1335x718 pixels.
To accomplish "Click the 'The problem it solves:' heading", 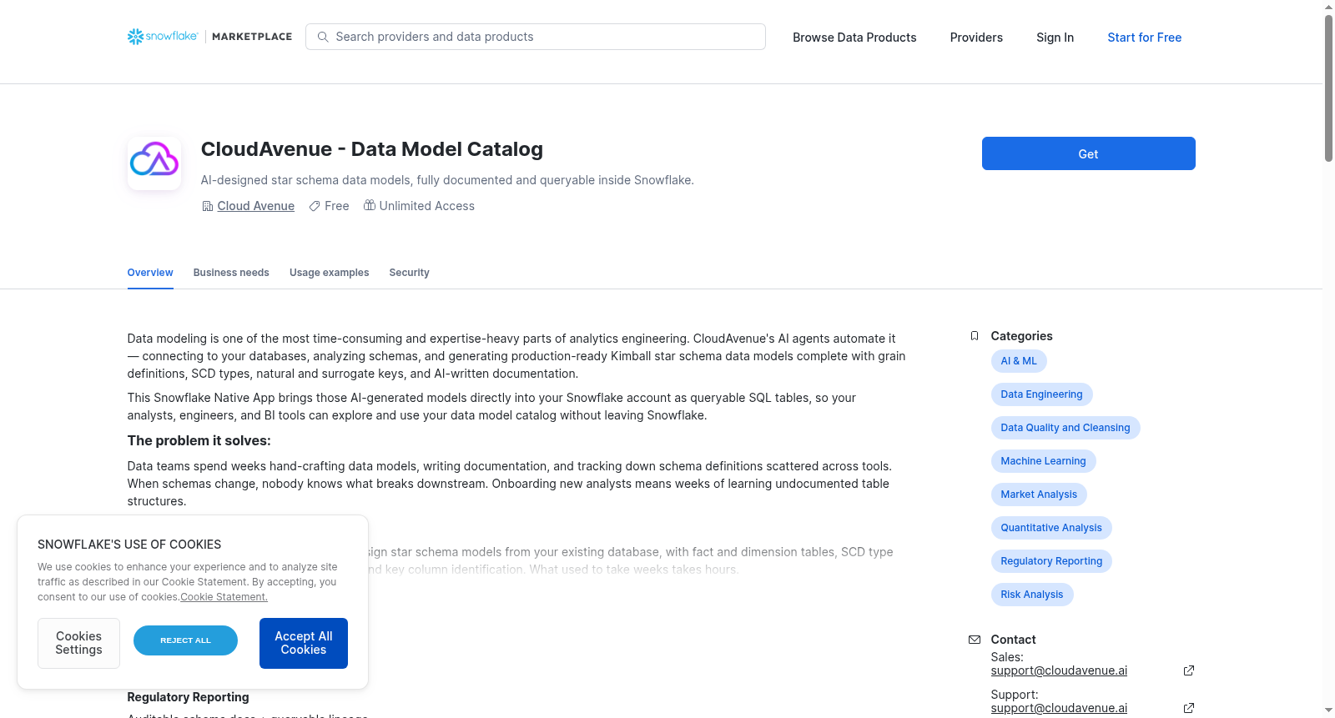I will 199,440.
